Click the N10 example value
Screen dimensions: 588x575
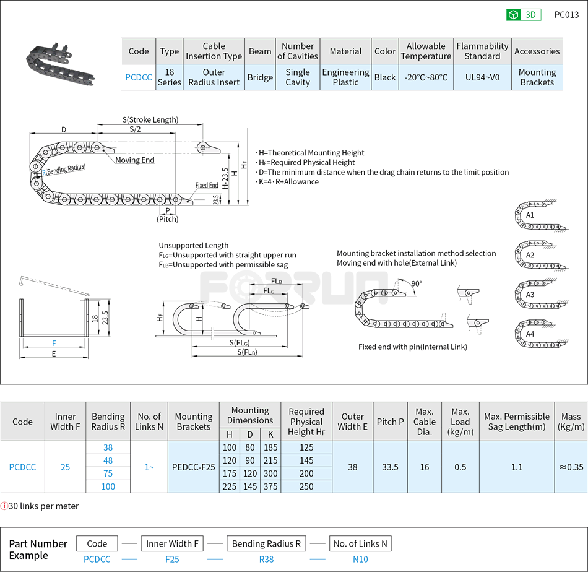[x=360, y=559]
